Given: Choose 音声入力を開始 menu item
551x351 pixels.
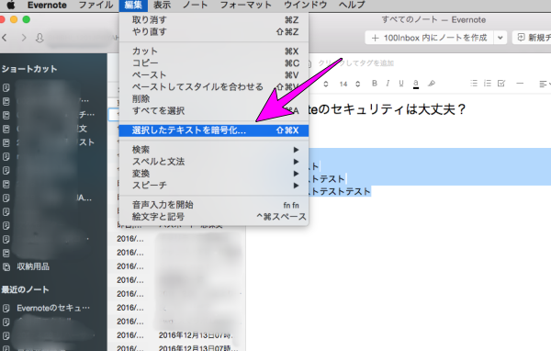Looking at the screenshot, I should click(x=214, y=205).
